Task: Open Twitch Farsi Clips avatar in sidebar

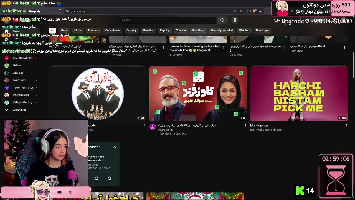Action: (x=7, y=87)
